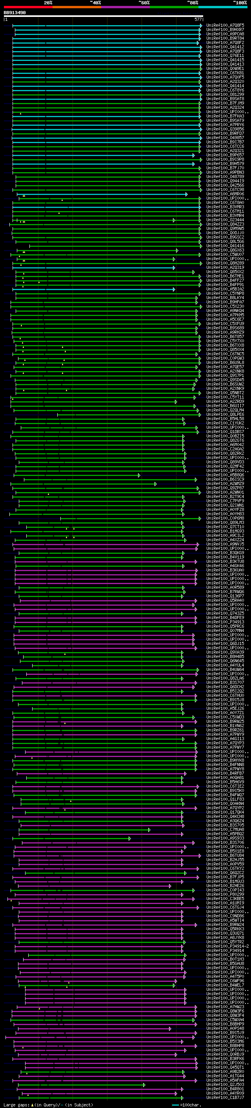251x1108 pixels.
Task: Click the UniRef100_B9H579 label
Action: click(225, 164)
